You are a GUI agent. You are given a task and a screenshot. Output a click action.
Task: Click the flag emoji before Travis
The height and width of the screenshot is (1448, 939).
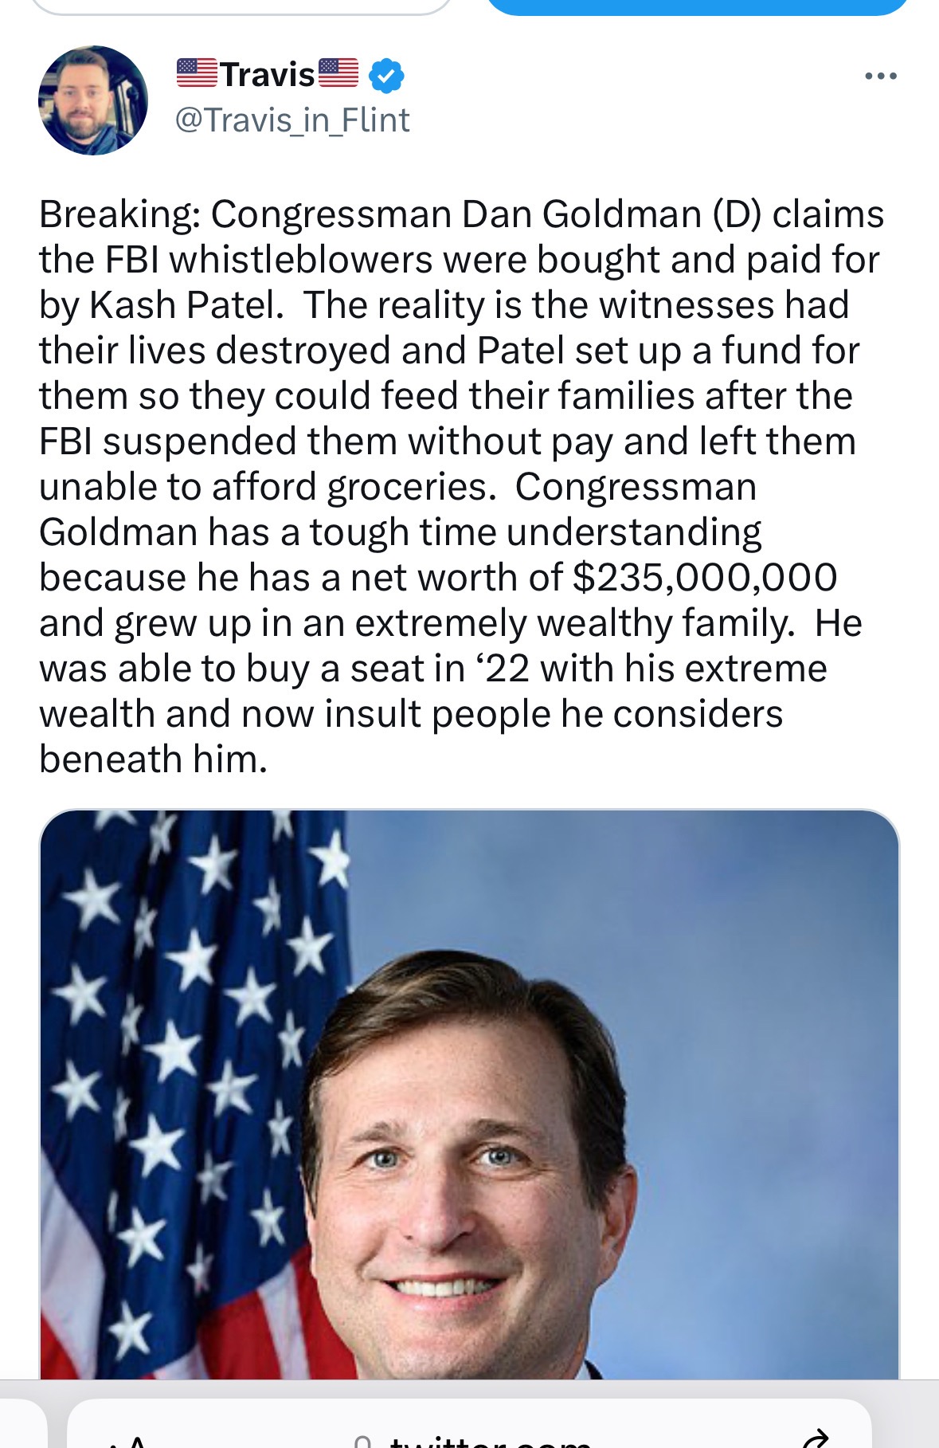tap(196, 73)
